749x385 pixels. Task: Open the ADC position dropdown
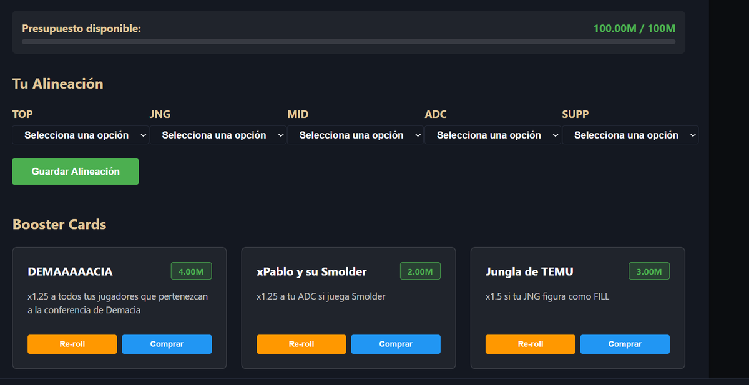(x=492, y=135)
